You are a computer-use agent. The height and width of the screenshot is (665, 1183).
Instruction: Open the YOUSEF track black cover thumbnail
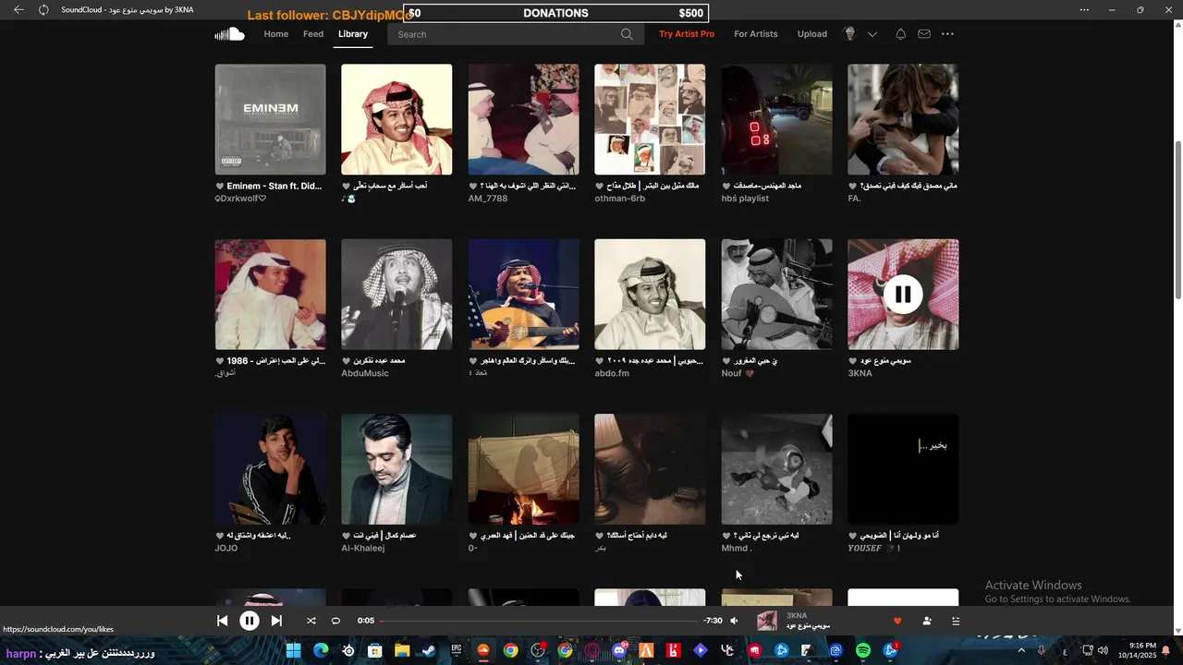903,469
